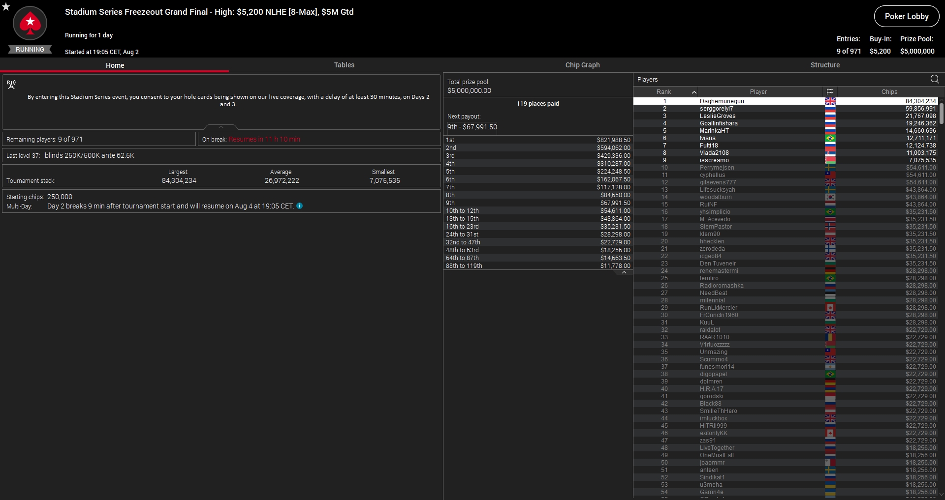Sort by Chips column header

coord(889,92)
